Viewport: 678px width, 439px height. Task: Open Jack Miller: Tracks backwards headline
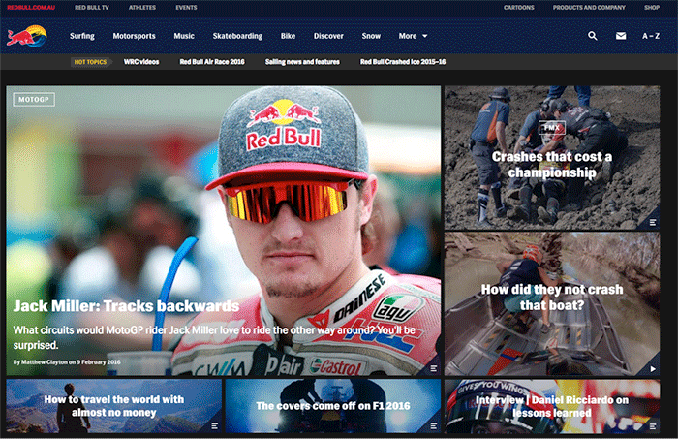click(126, 306)
